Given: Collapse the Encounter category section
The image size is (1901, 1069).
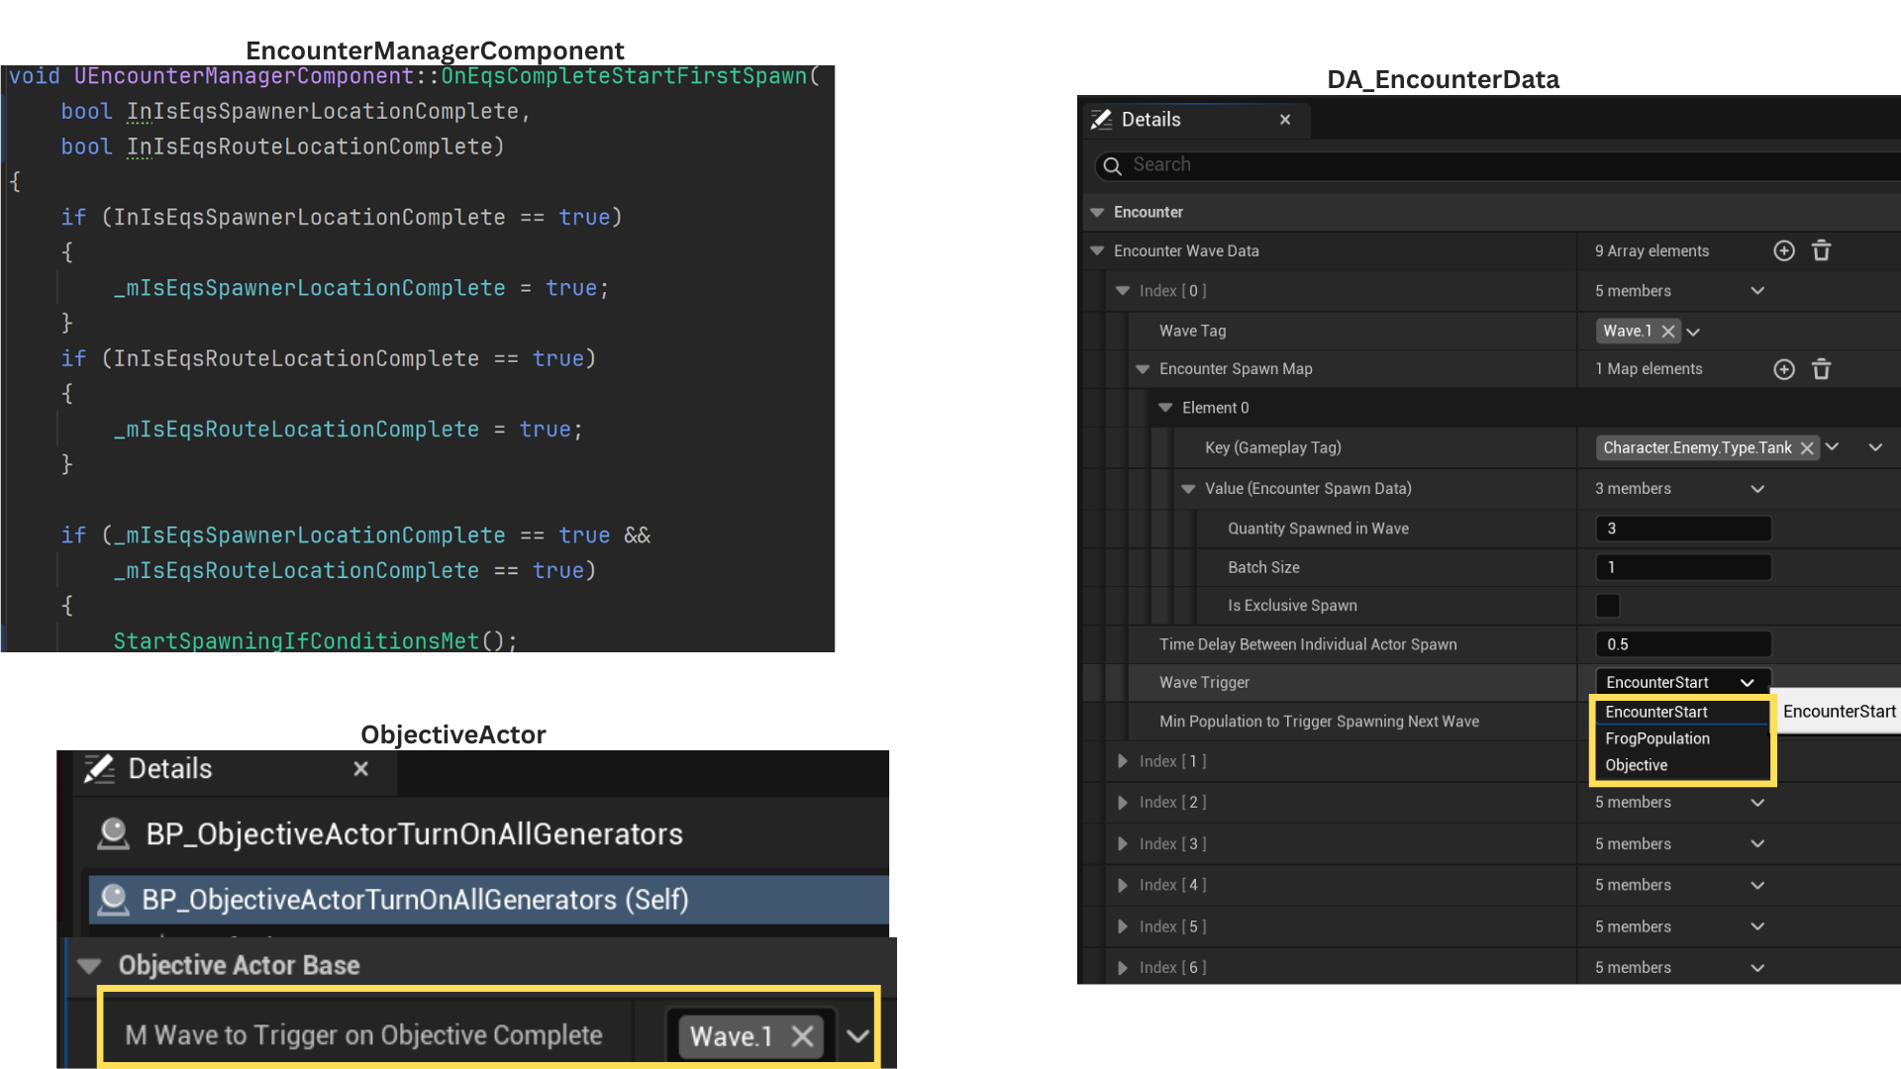Looking at the screenshot, I should [x=1097, y=213].
